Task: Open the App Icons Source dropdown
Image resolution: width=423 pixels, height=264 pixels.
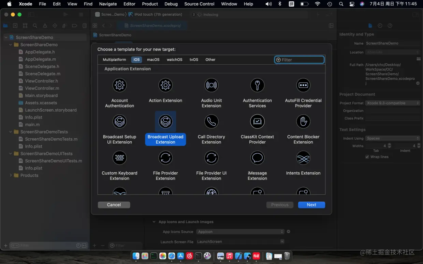Action: [240, 232]
